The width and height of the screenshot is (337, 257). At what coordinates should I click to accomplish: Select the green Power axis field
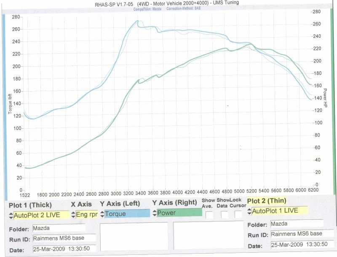click(x=179, y=213)
